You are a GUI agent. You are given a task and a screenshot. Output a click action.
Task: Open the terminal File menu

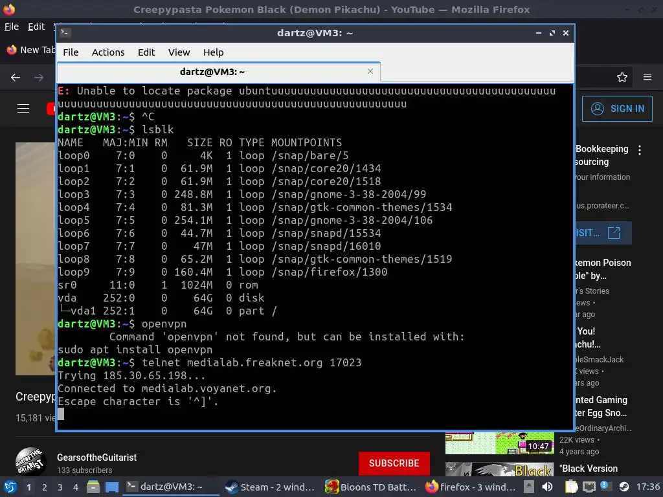pyautogui.click(x=71, y=52)
